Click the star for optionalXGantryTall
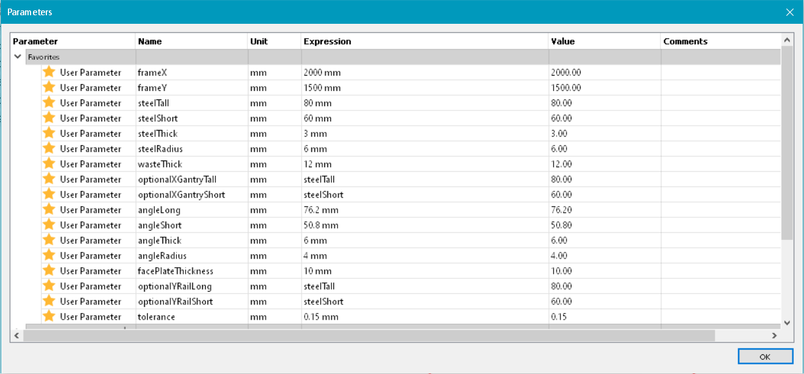The image size is (804, 374). 49,179
